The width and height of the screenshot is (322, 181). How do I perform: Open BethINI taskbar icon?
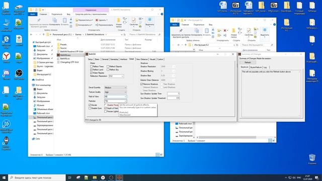[x=119, y=177]
